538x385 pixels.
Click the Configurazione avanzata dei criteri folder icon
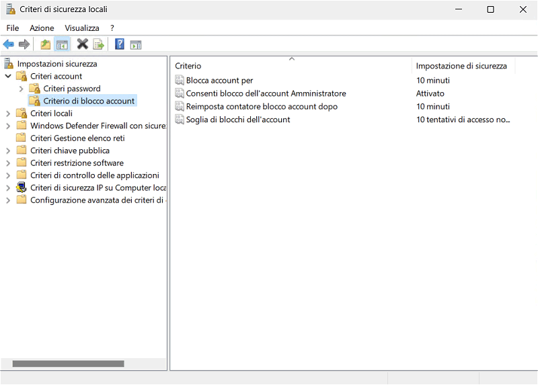22,200
